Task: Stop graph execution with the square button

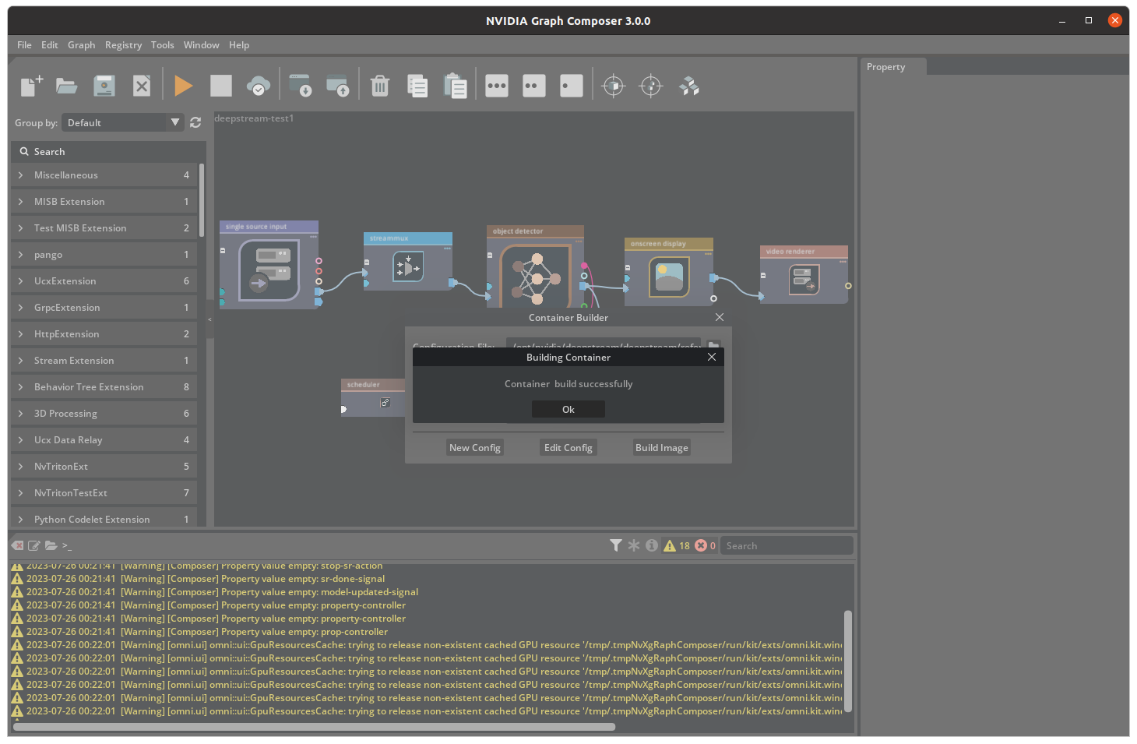Action: (221, 86)
